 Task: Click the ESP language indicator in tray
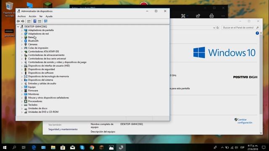point(242,147)
